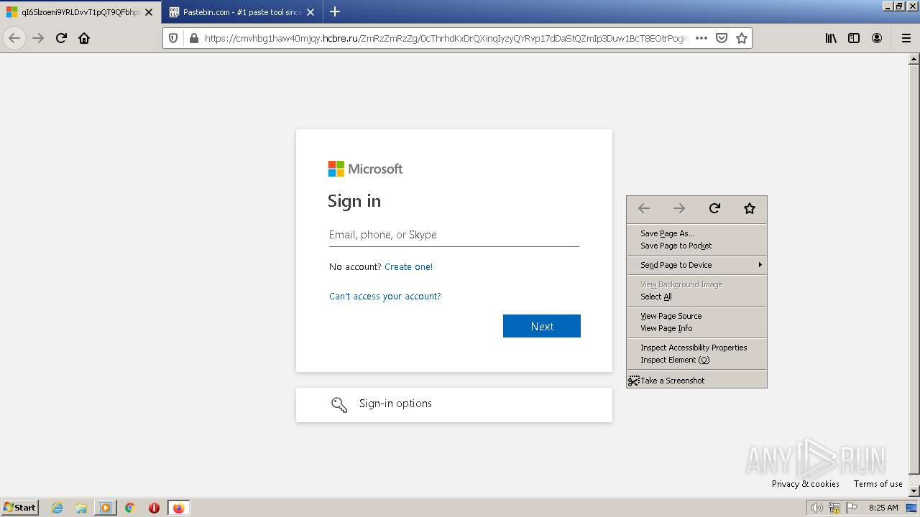Reload the page with toolbar refresh icon
The image size is (920, 517).
point(61,38)
